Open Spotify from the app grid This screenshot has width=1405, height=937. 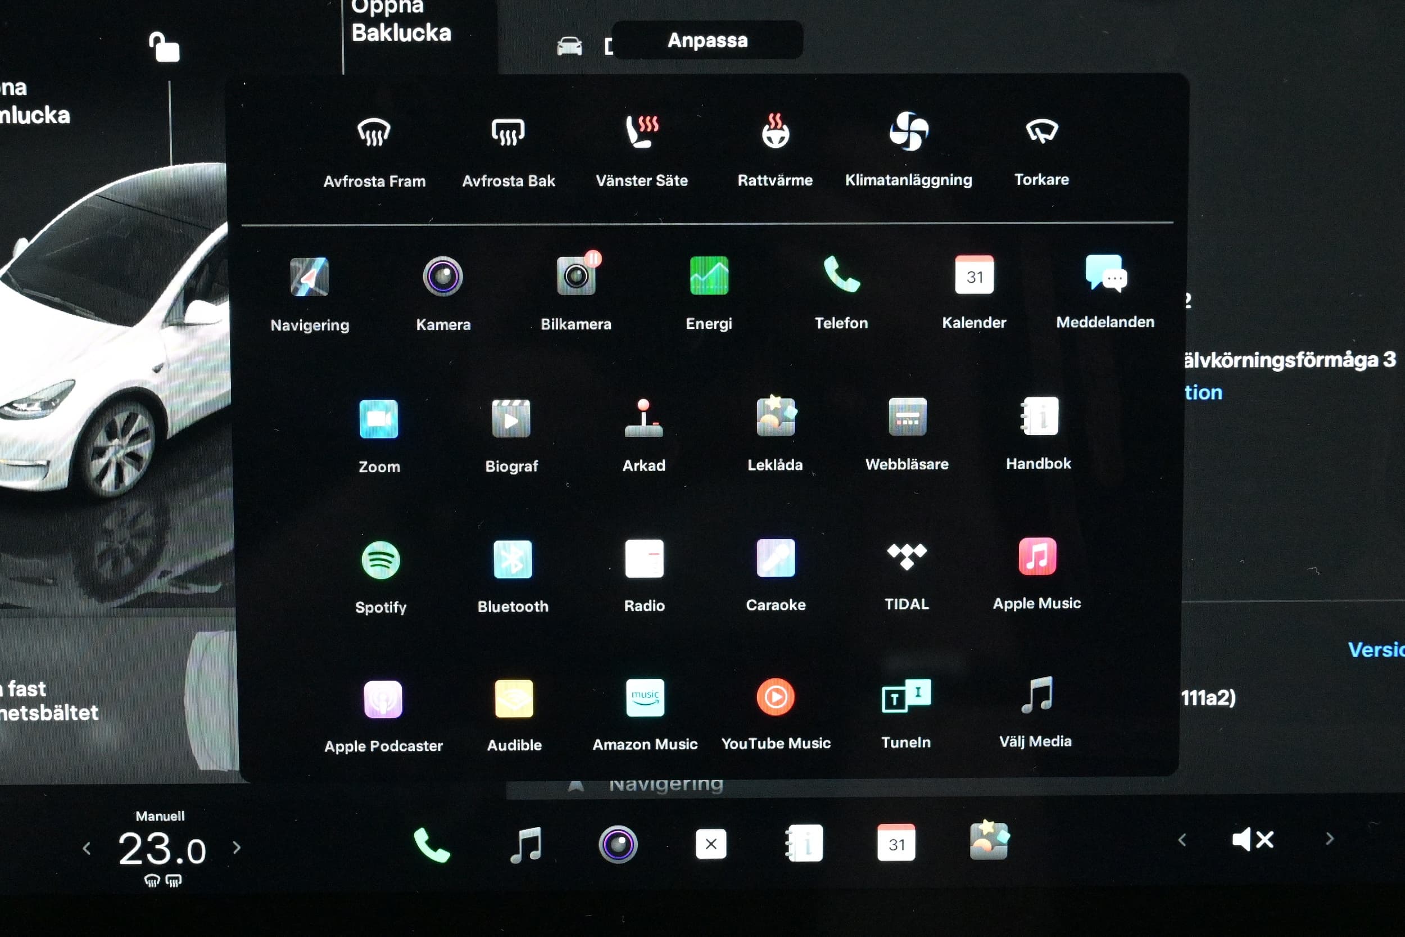point(380,560)
